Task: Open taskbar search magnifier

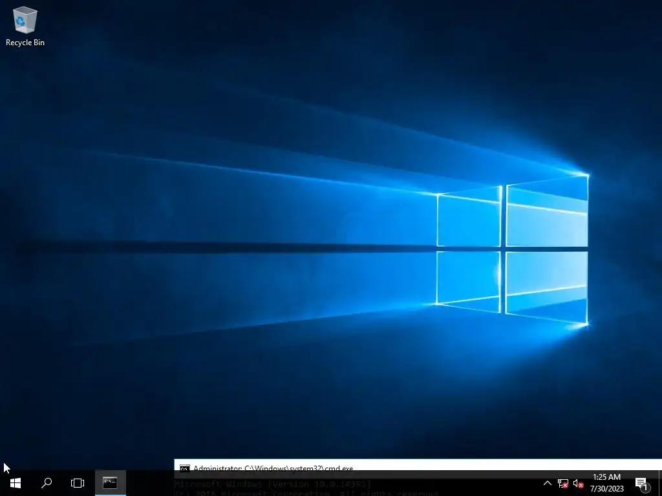Action: [47, 483]
